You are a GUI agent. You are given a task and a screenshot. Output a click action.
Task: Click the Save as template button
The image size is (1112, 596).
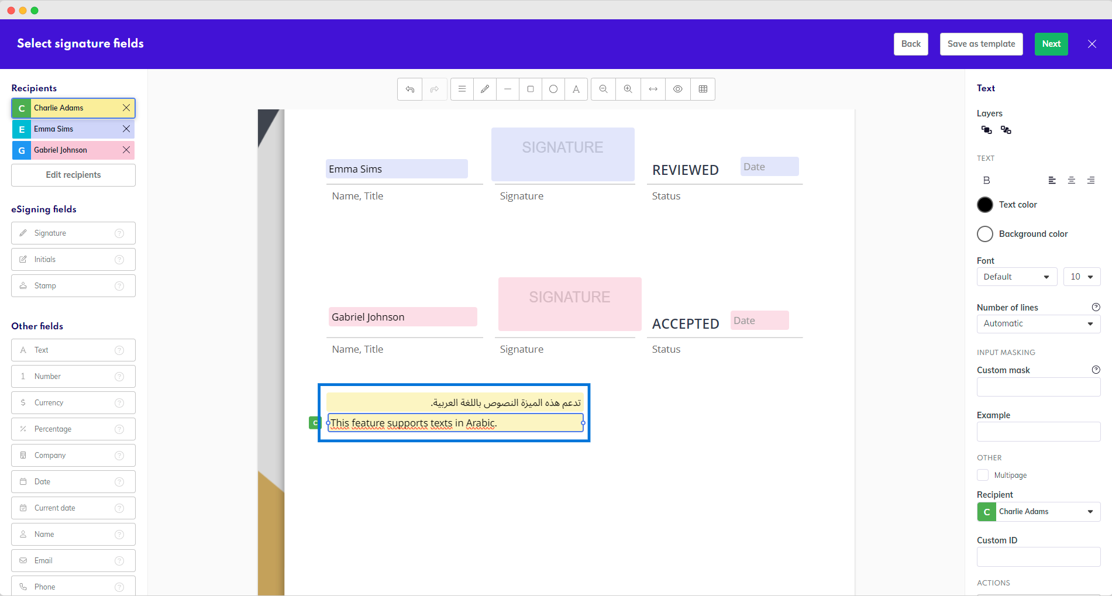point(981,44)
